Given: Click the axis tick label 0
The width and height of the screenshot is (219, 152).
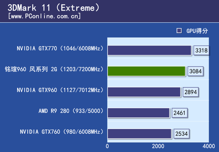Looking at the screenshot, I should tap(107, 146).
